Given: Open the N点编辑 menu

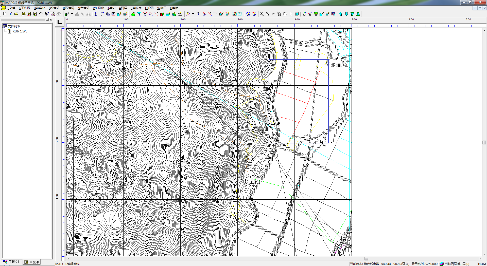Looking at the screenshot, I should (x=83, y=8).
